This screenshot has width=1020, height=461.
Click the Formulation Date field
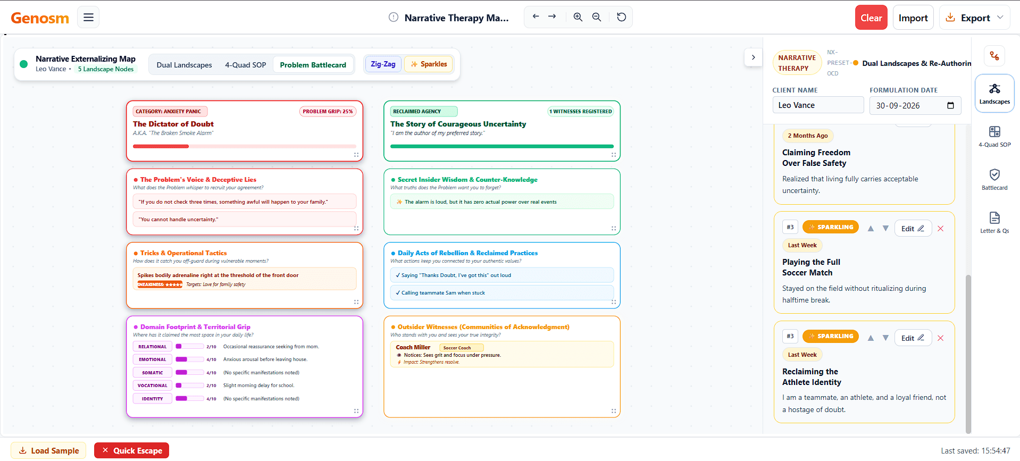[x=915, y=105]
